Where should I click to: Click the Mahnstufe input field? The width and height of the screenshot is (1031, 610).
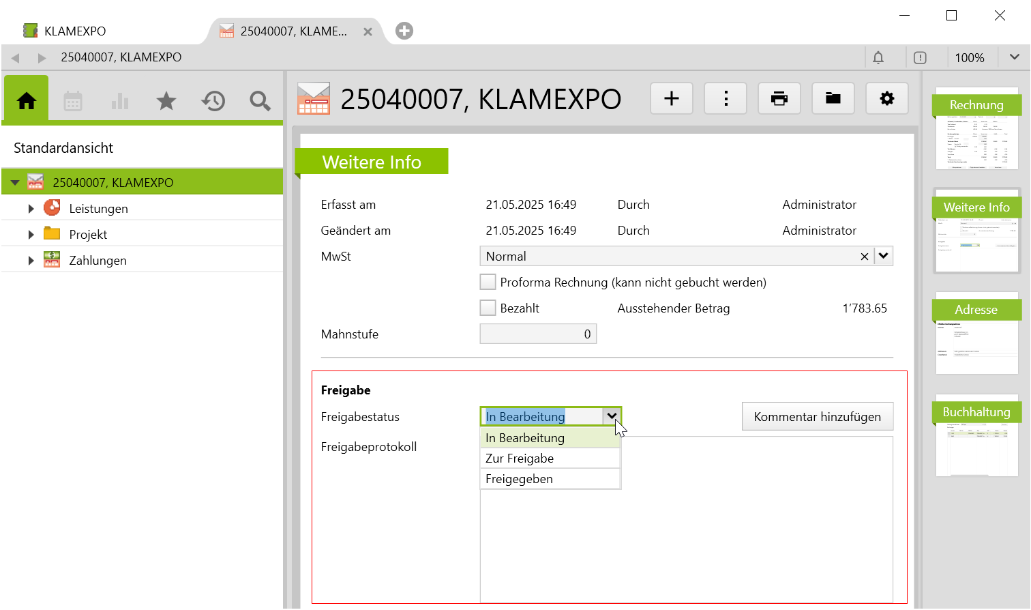537,334
